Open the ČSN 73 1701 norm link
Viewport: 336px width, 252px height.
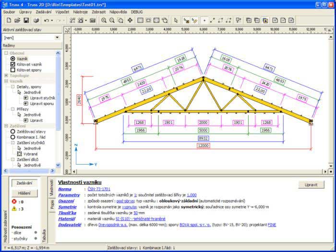click(99, 189)
